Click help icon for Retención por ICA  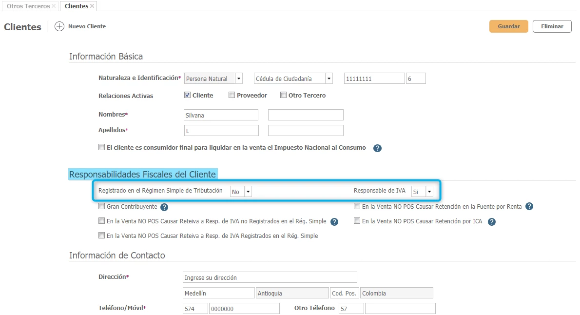(x=492, y=222)
